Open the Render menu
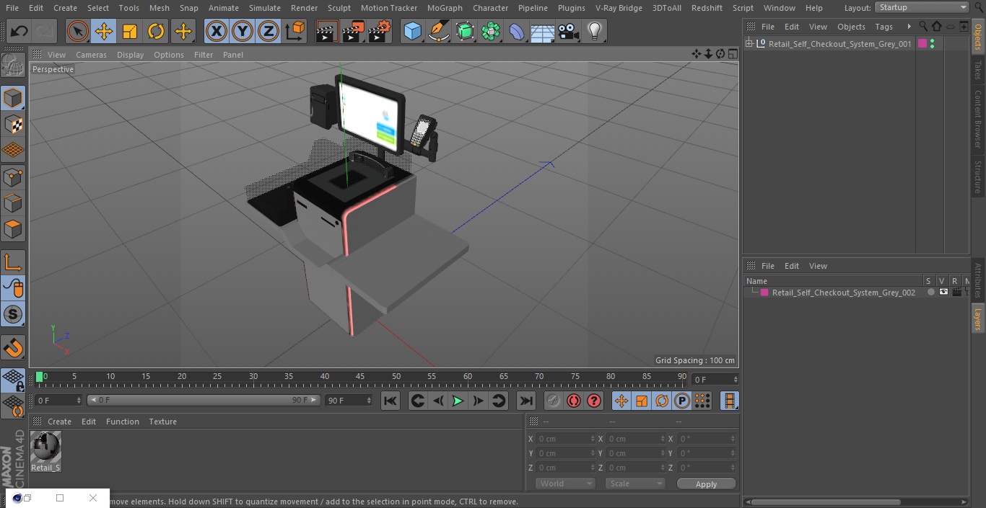The width and height of the screenshot is (986, 508). pyautogui.click(x=304, y=8)
